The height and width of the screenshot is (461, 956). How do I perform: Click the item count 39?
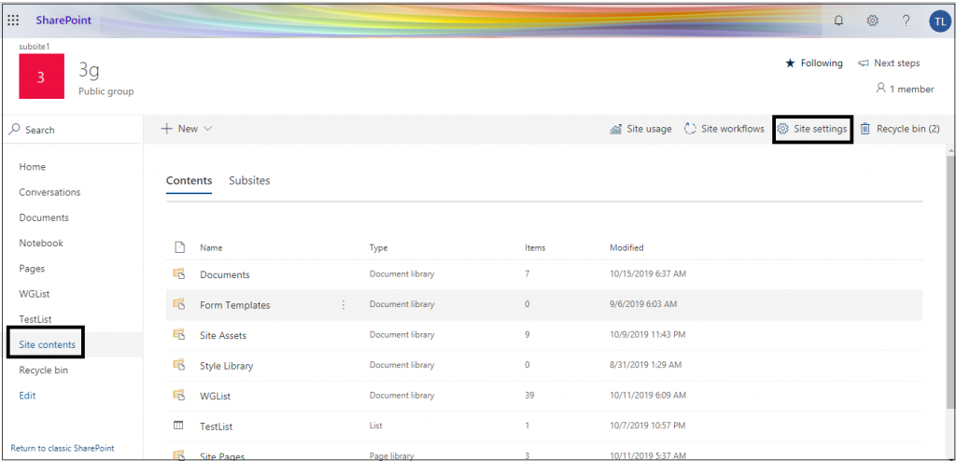[530, 395]
